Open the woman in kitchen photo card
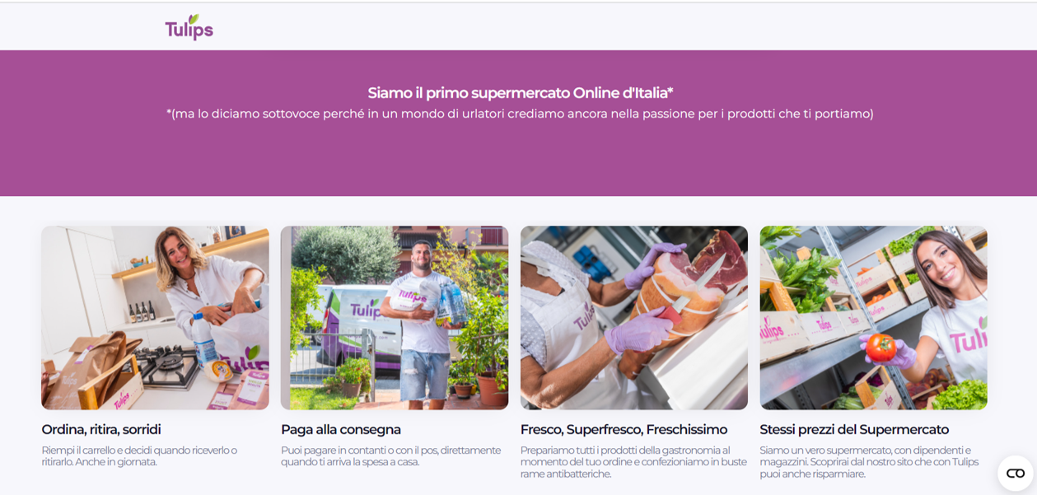The image size is (1037, 495). [x=155, y=318]
